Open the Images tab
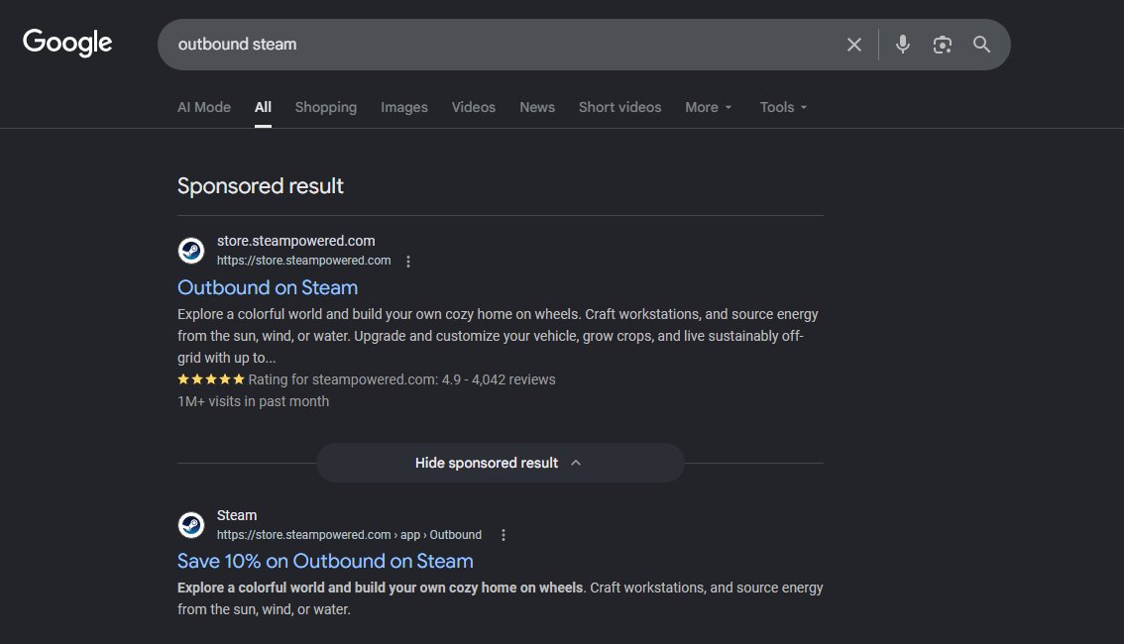 pos(404,107)
